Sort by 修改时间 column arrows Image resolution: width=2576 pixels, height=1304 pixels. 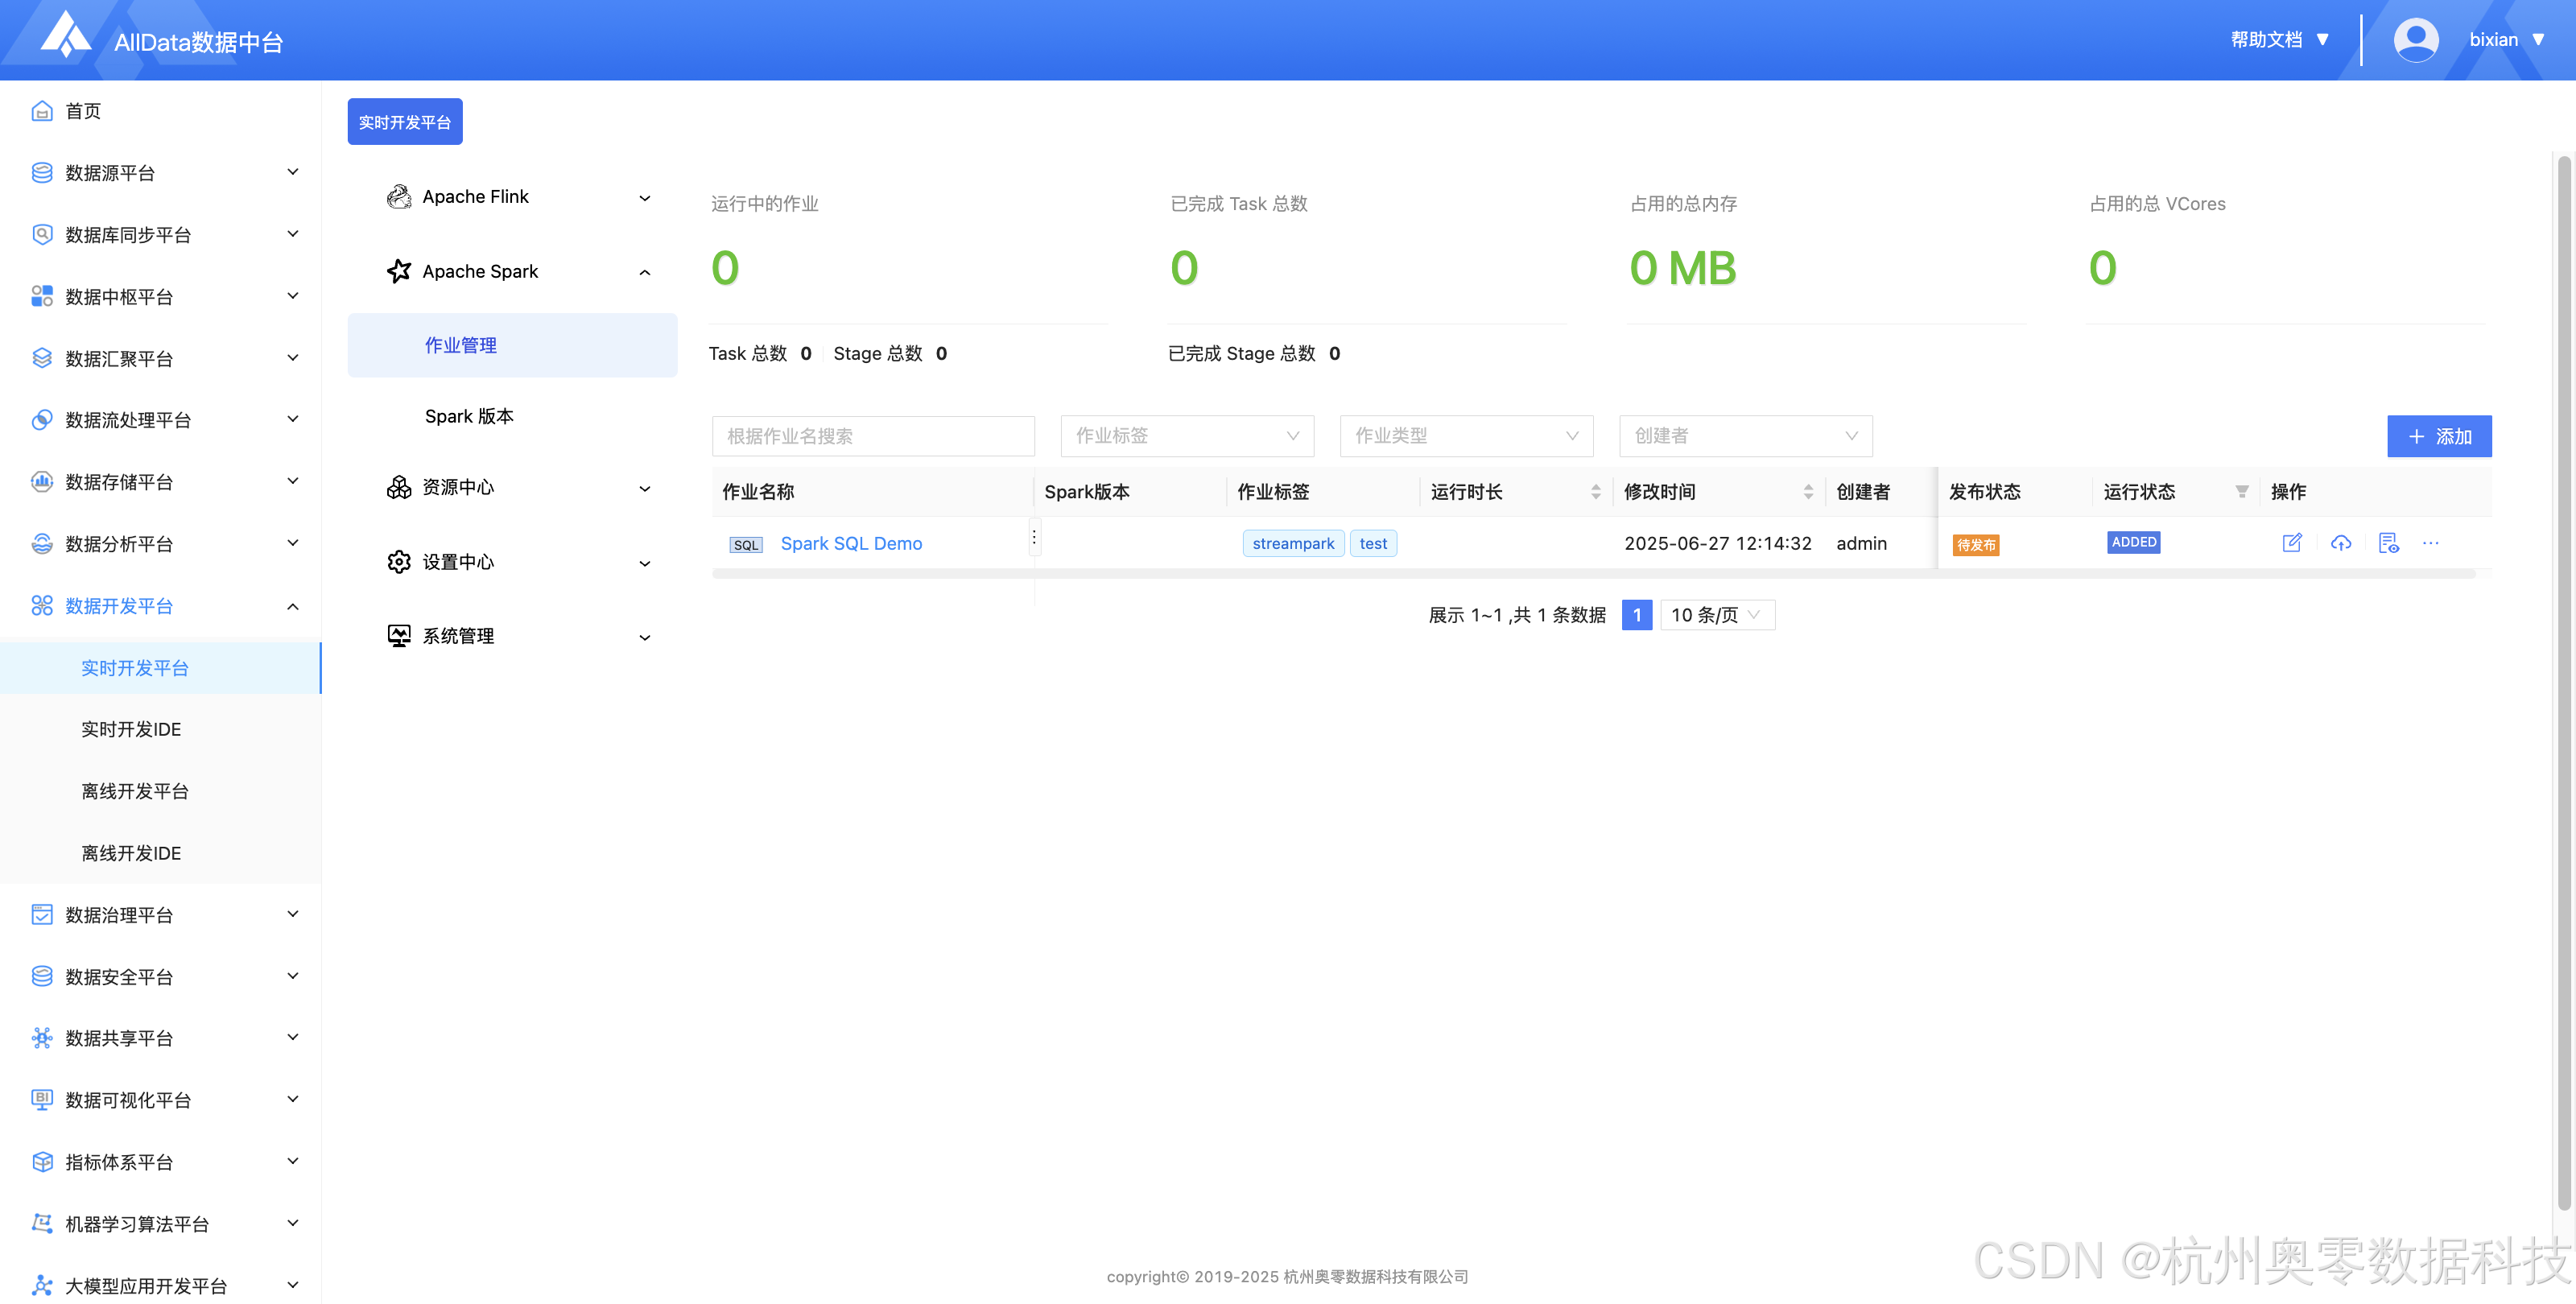pos(1808,491)
